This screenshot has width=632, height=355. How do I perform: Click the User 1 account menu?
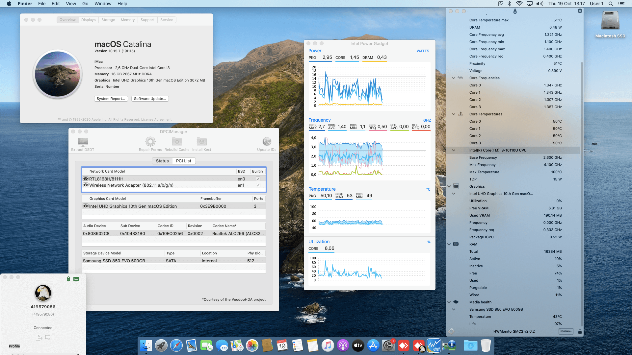(596, 4)
